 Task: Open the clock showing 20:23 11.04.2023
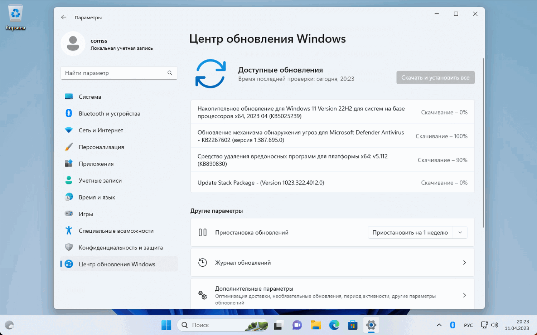pyautogui.click(x=517, y=325)
